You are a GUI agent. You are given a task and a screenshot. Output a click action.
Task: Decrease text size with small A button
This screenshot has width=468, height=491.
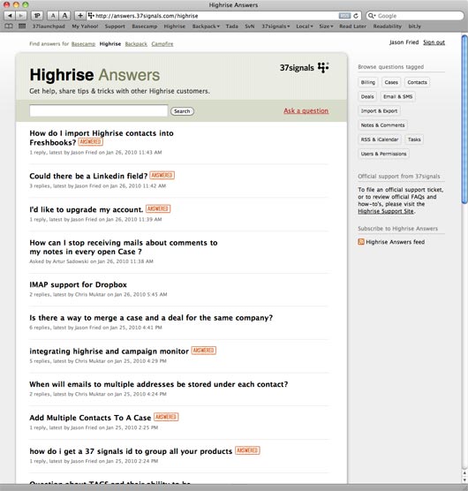pyautogui.click(x=53, y=15)
